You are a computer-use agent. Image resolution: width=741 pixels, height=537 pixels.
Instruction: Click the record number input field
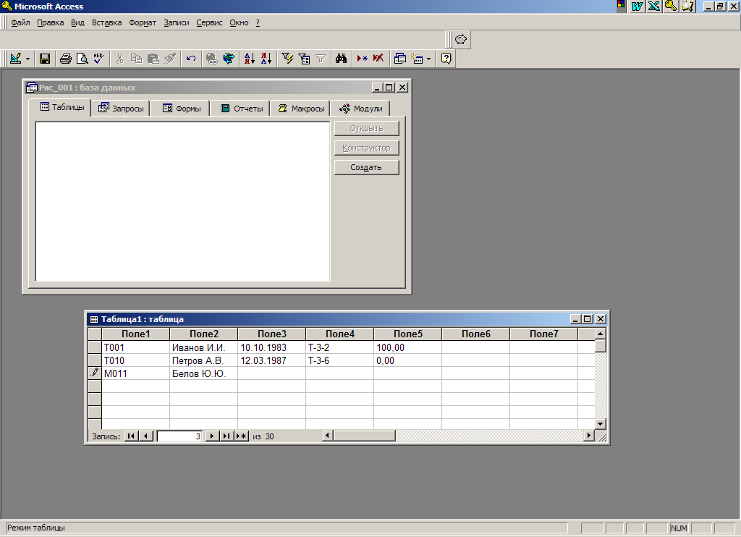click(179, 436)
